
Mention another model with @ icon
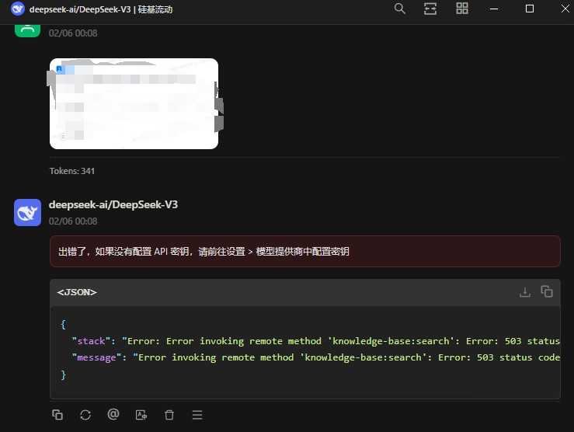click(x=113, y=414)
